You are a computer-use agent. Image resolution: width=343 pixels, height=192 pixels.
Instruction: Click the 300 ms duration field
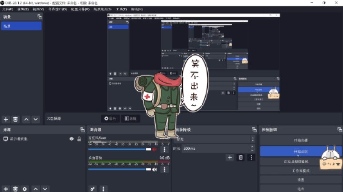215,149
